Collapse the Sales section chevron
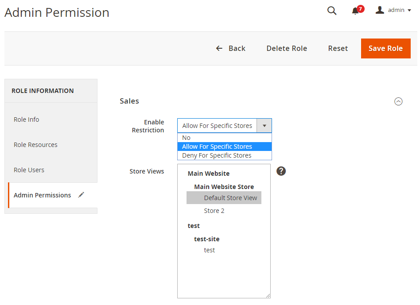The width and height of the screenshot is (420, 305). tap(398, 101)
